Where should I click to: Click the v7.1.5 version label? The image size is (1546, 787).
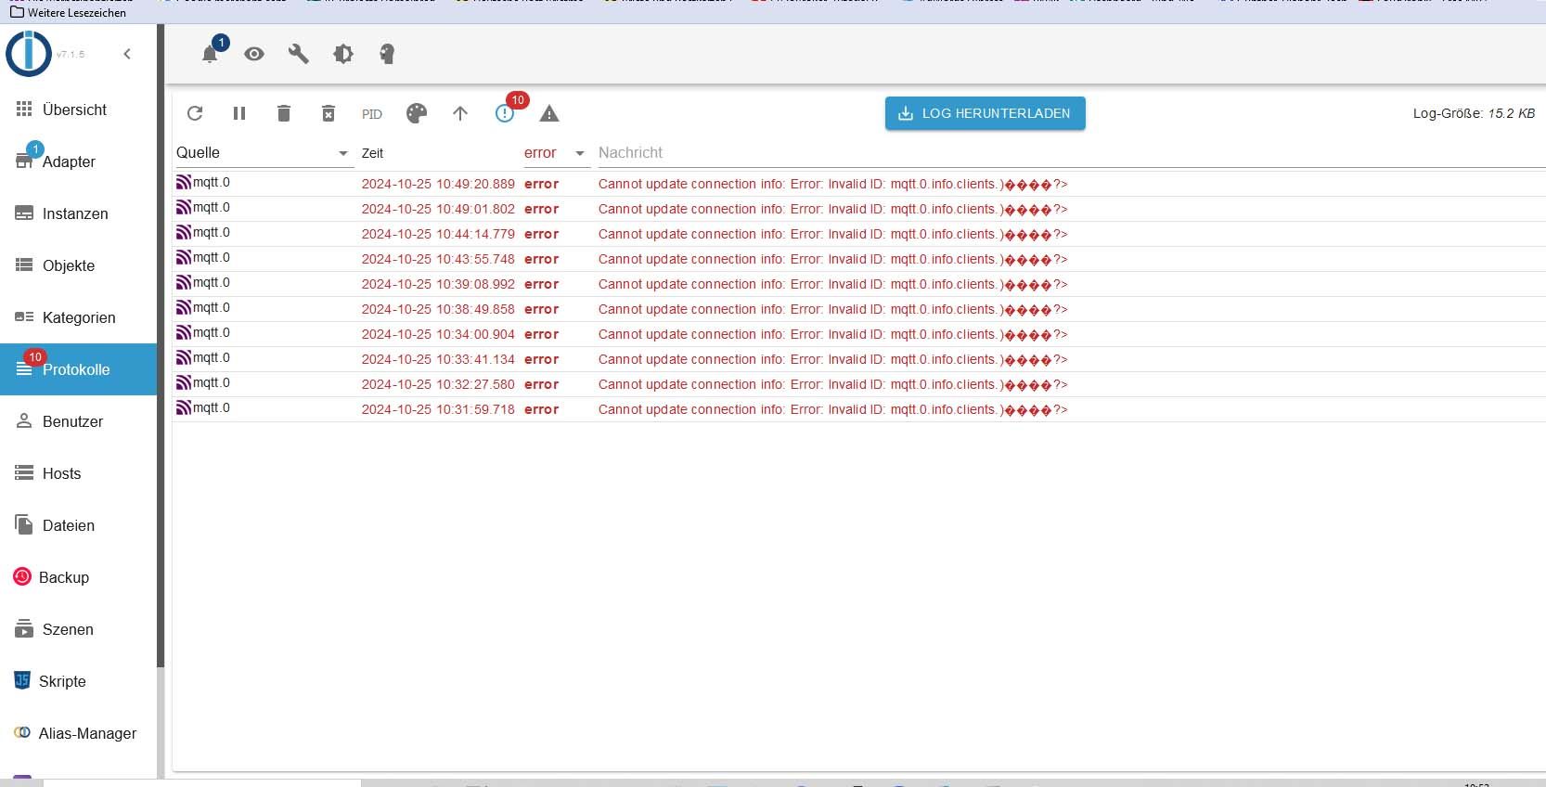[x=71, y=54]
